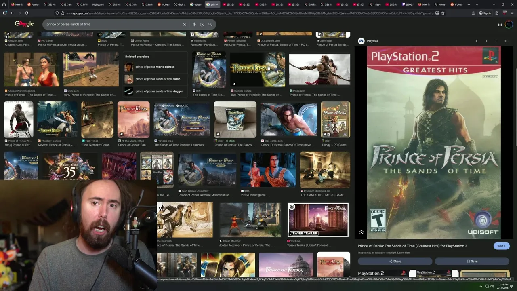The height and width of the screenshot is (291, 517).
Task: Click the Visit button
Action: (x=502, y=246)
